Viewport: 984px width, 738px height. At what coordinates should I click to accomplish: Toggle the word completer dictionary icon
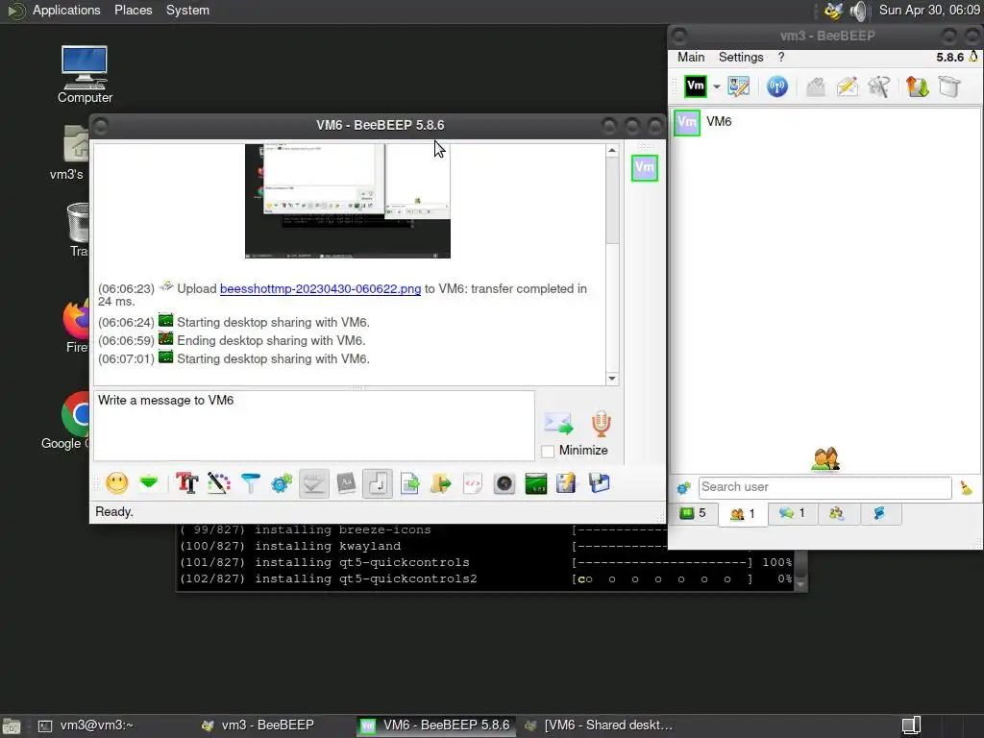pos(346,483)
